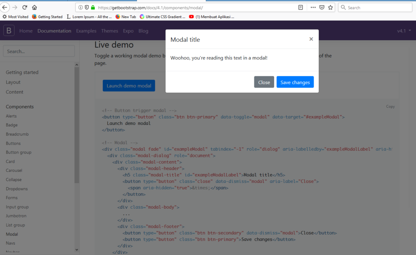
Task: Copy the code snippet via Copy
Action: (390, 107)
